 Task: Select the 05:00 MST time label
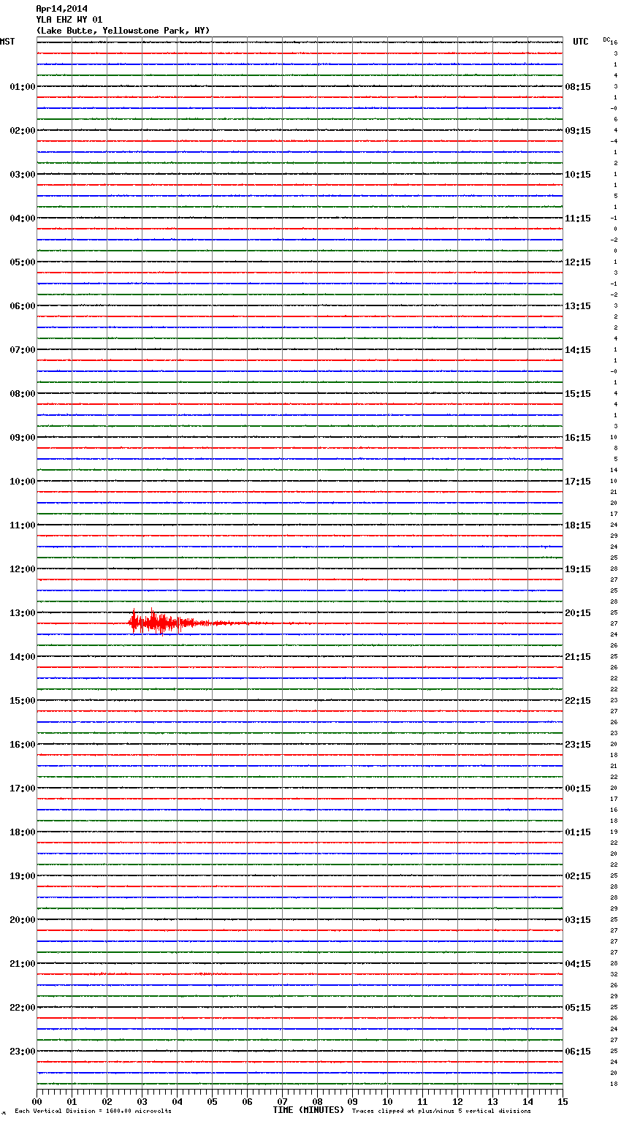(22, 262)
